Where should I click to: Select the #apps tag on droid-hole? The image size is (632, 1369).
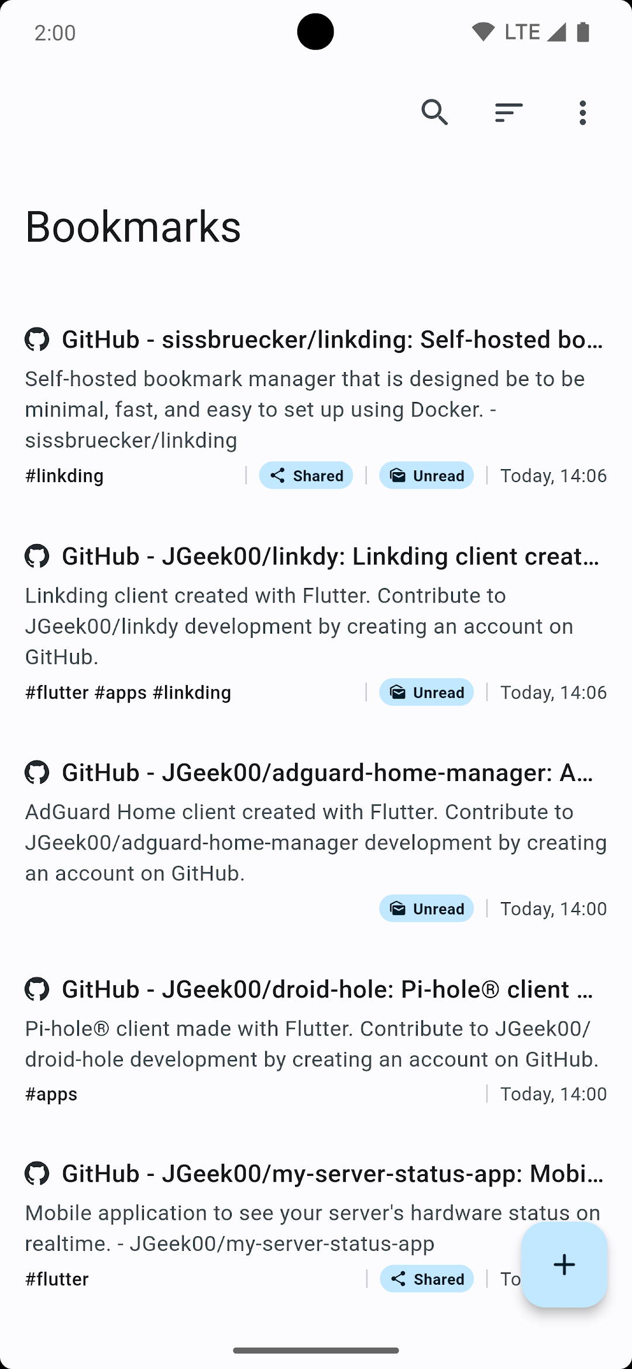(51, 1094)
